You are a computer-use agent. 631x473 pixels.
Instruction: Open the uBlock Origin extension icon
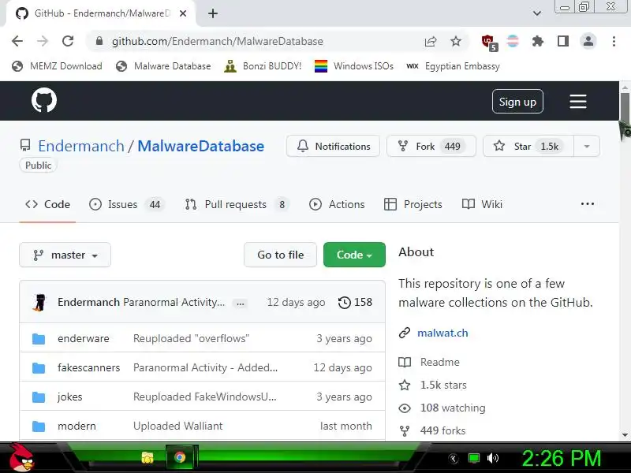coord(489,42)
